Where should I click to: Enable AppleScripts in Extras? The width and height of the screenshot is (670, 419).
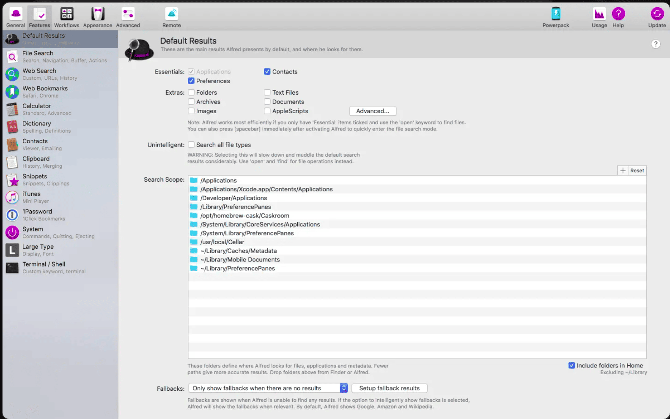(267, 111)
